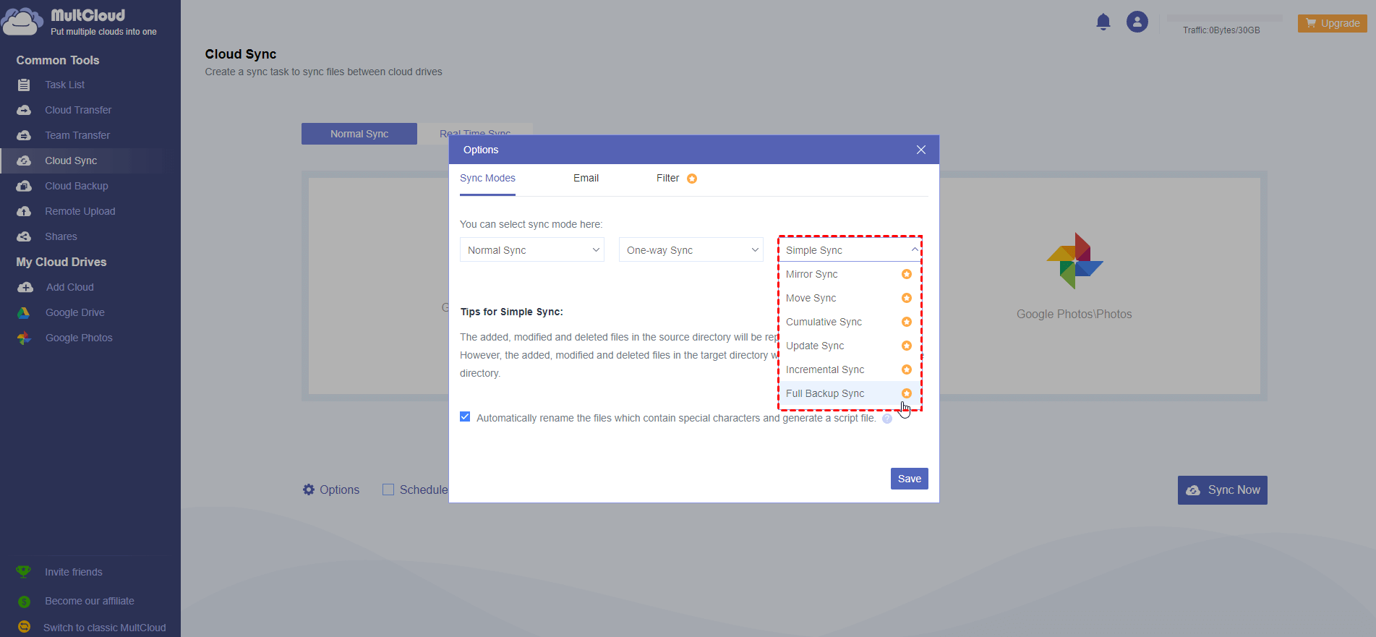
Task: Click the premium star beside Cumulative Sync
Action: tap(907, 322)
